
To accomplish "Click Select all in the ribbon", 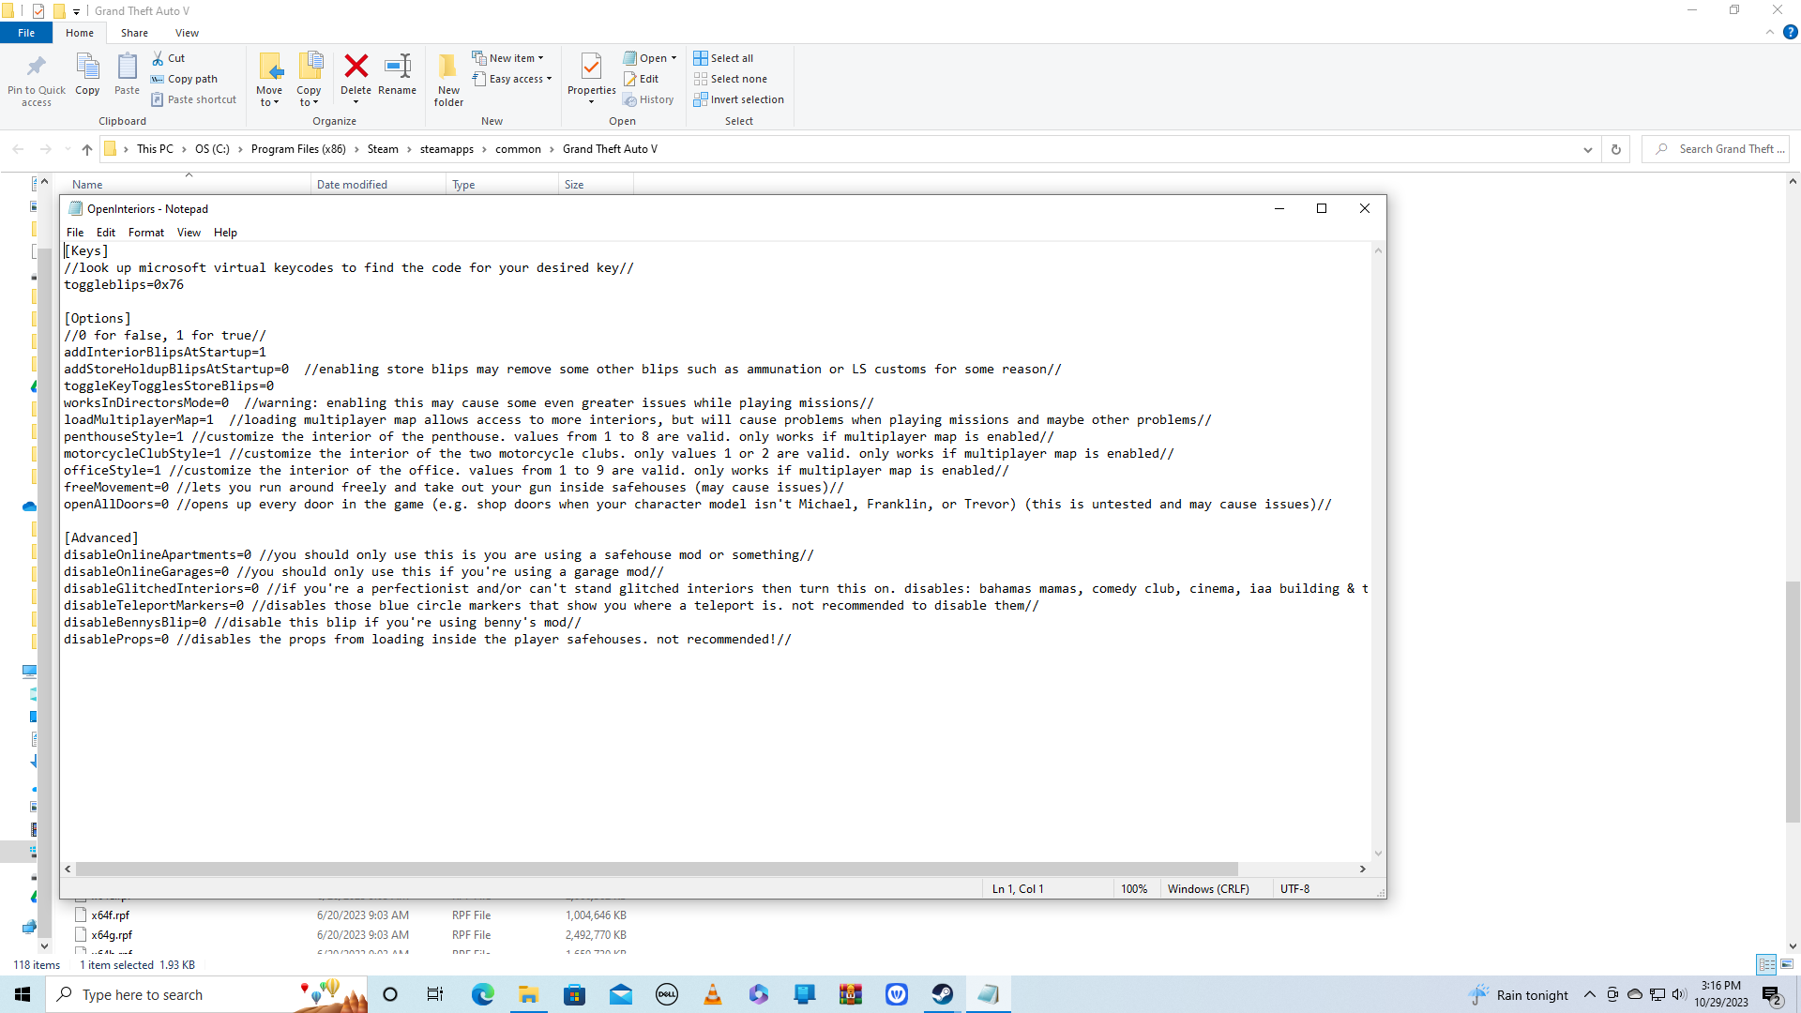I will click(x=731, y=58).
